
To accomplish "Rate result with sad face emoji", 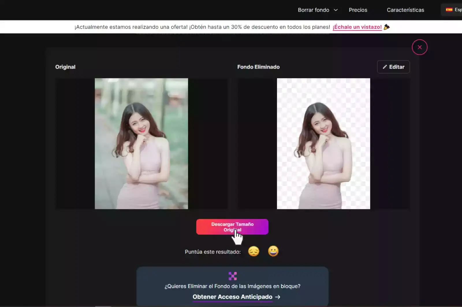I will coord(254,251).
